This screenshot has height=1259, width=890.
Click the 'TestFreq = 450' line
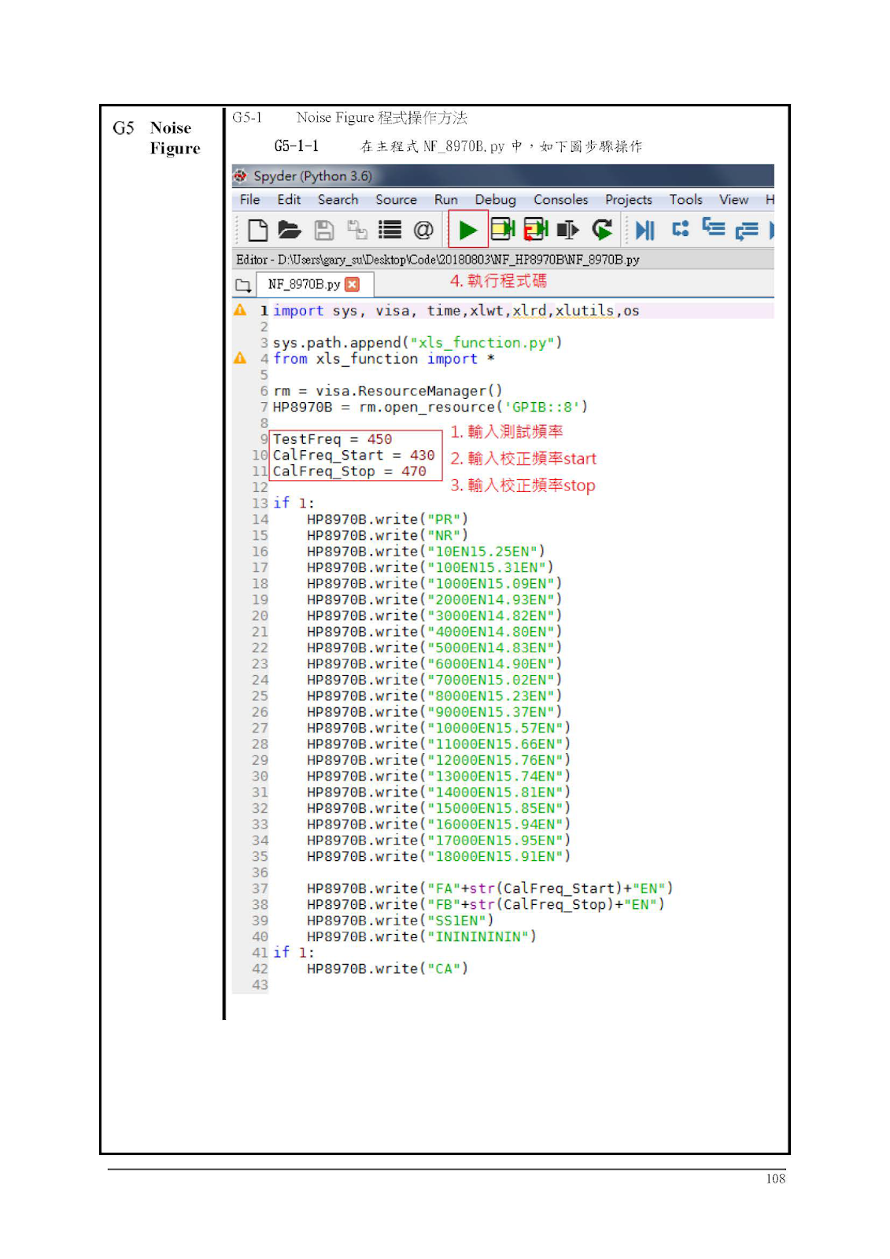pos(332,439)
